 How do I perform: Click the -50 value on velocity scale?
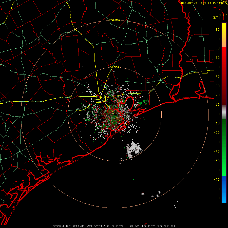[x=217, y=161]
